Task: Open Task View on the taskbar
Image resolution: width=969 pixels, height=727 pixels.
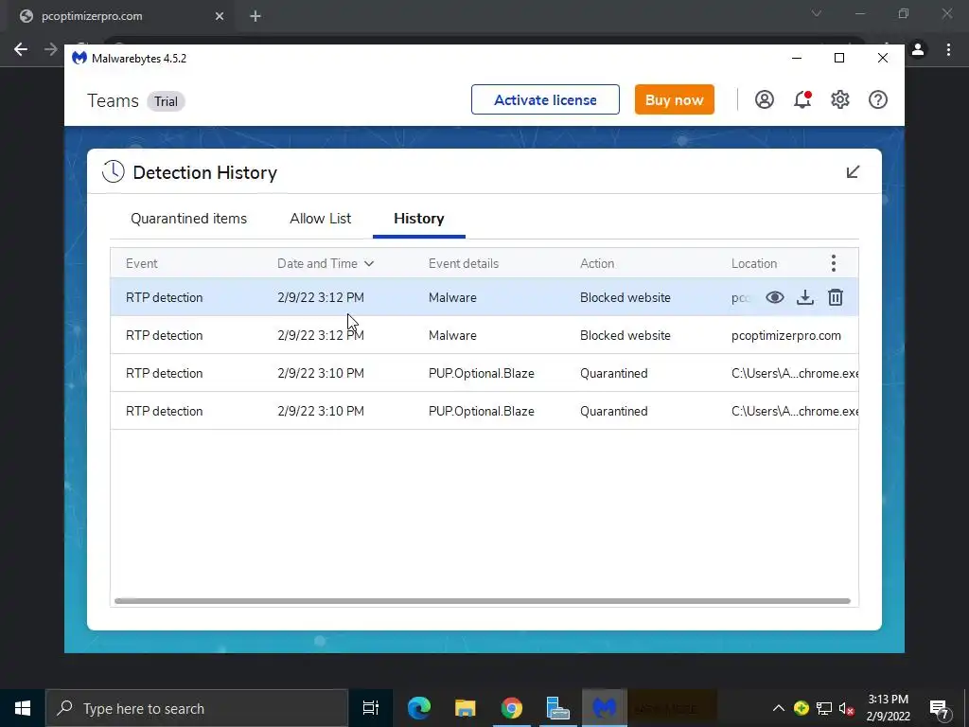Action: pyautogui.click(x=370, y=708)
